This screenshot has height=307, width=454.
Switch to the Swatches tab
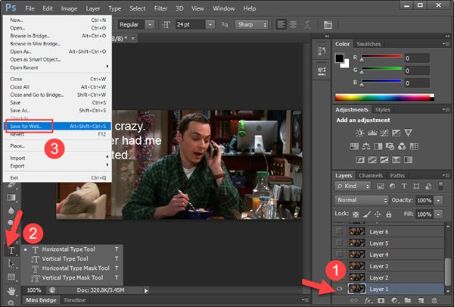pos(368,44)
